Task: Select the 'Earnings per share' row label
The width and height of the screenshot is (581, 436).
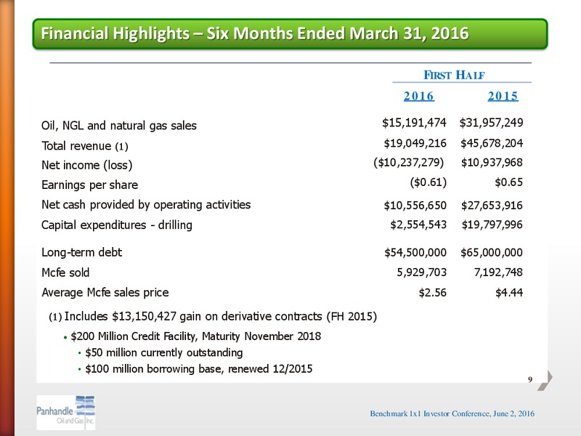Action: (89, 185)
